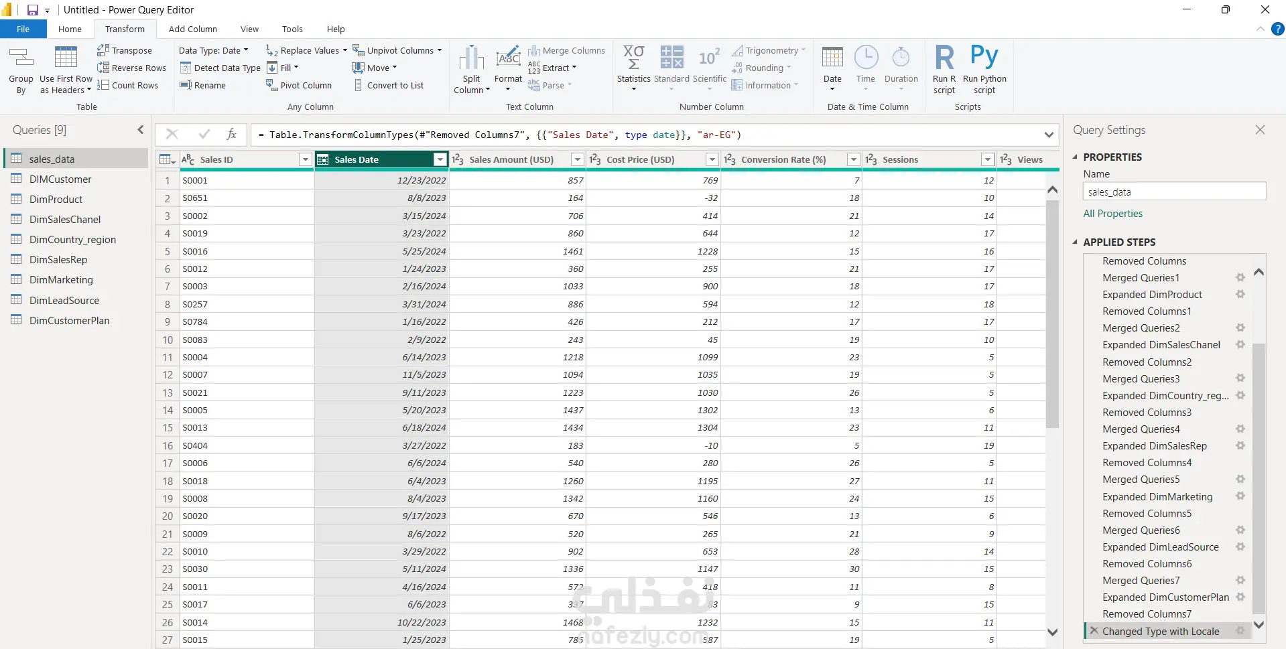Open Sales Date column filter dropdown
1286x649 pixels.
tap(440, 159)
